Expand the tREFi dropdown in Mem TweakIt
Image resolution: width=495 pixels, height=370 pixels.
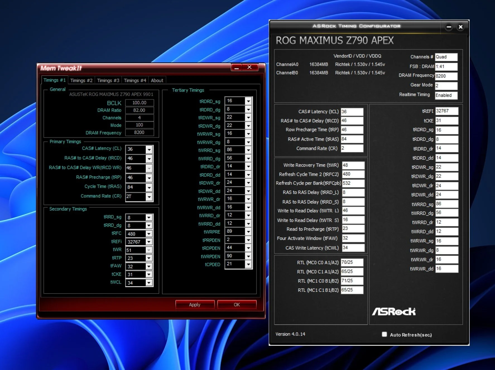149,242
